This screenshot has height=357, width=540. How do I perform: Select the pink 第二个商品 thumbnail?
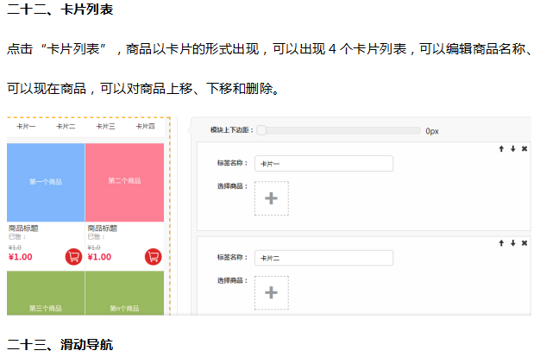[x=125, y=182]
